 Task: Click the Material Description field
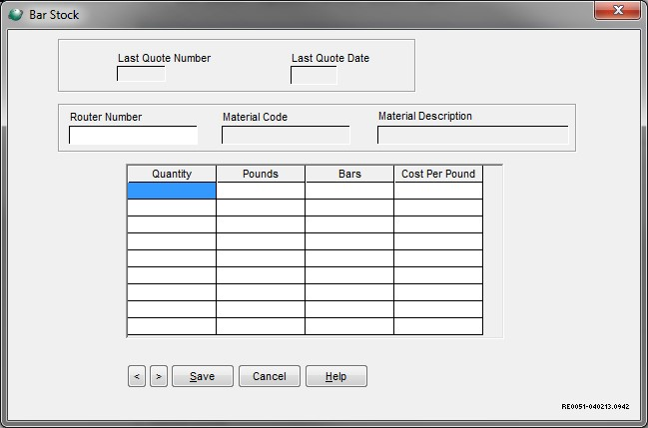coord(473,135)
